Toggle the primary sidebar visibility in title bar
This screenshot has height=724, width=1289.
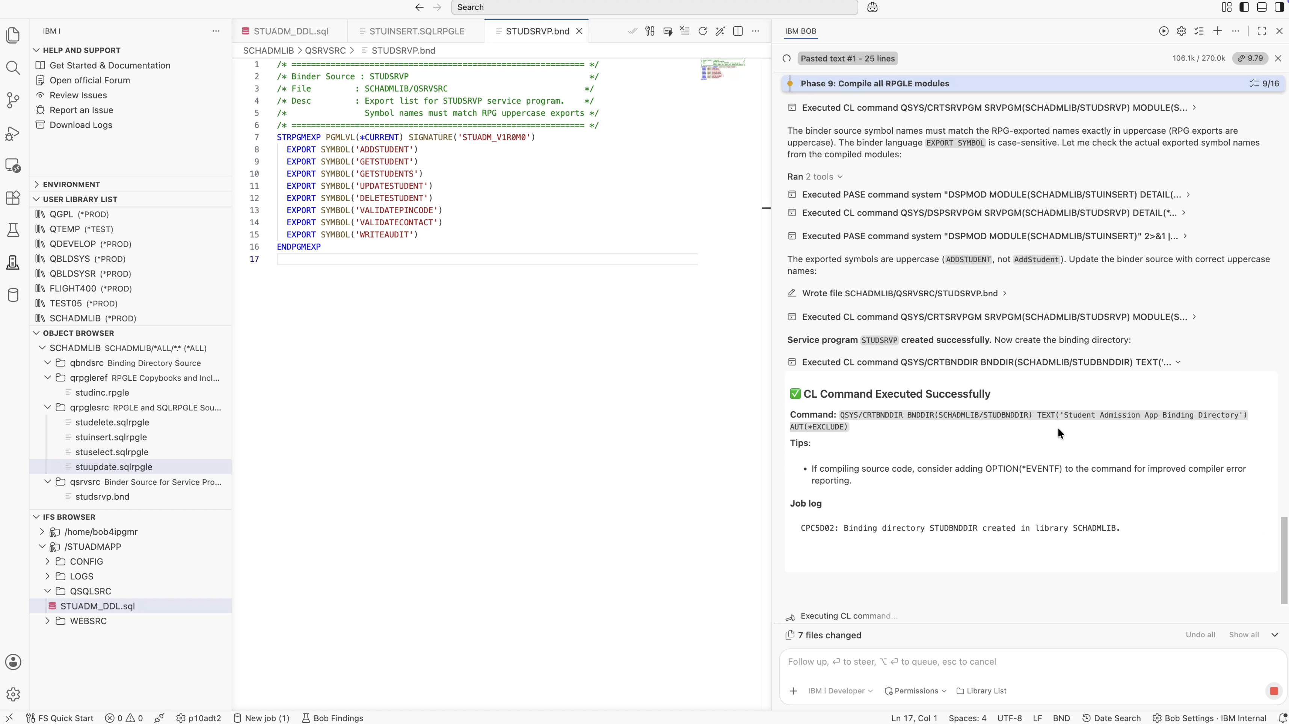1244,7
